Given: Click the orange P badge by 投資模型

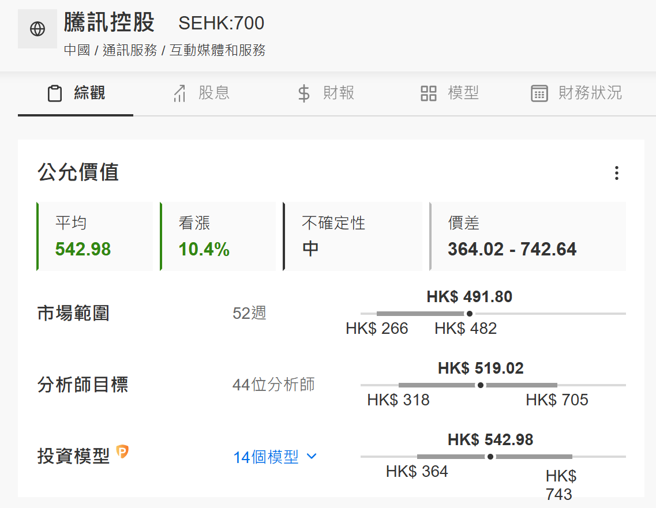Looking at the screenshot, I should coord(122,451).
